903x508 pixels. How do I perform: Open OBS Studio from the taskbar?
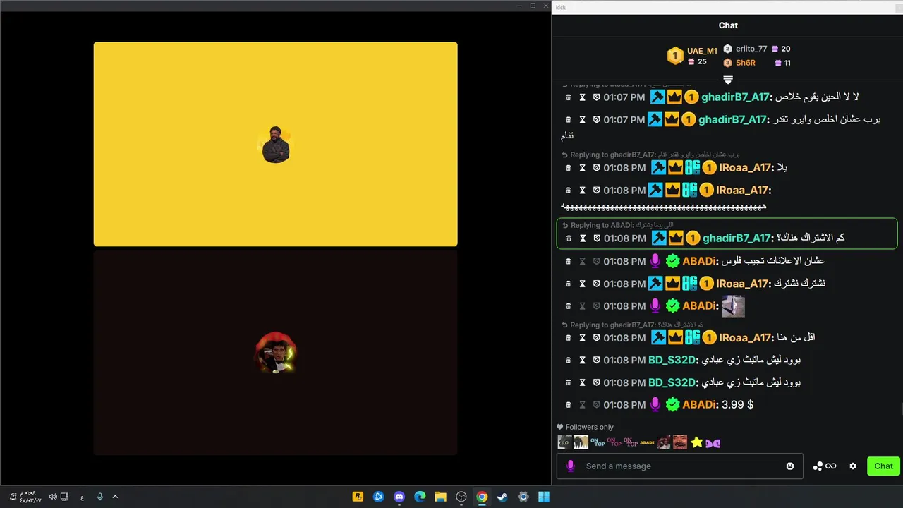(x=461, y=497)
